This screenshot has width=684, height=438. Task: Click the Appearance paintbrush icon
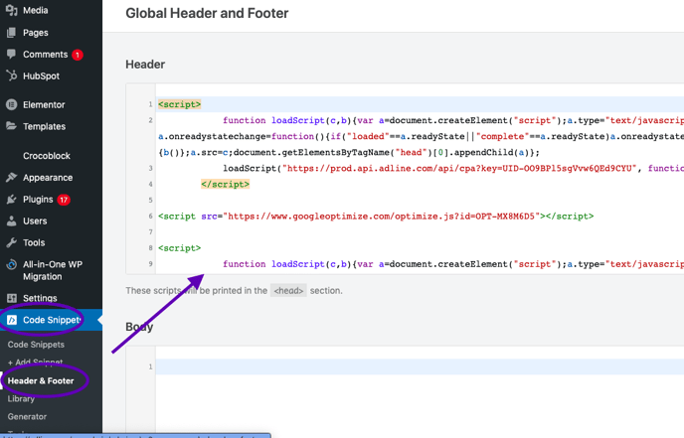click(x=12, y=178)
